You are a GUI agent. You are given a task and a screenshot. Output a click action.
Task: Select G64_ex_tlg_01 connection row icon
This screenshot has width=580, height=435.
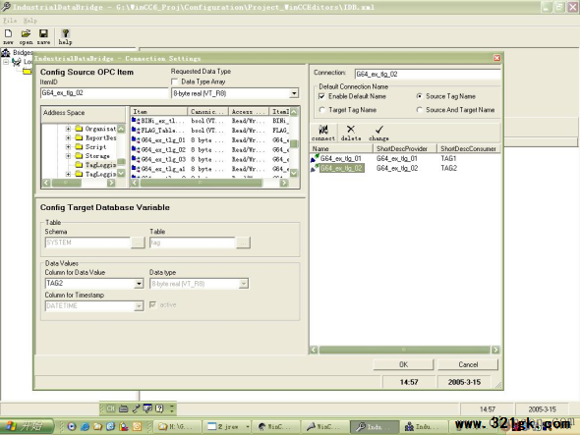click(315, 158)
